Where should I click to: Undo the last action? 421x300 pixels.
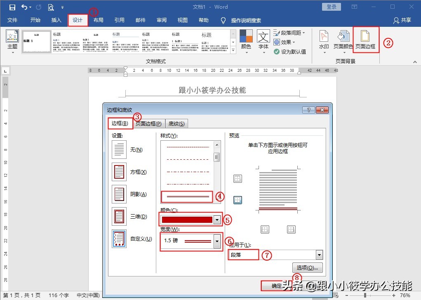[24, 7]
